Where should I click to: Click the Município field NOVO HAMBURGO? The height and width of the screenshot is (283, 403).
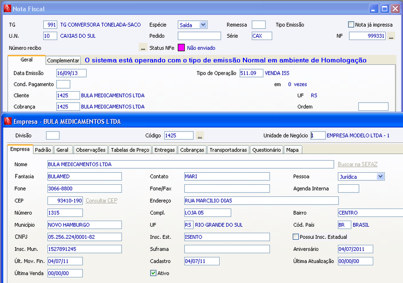[x=85, y=225]
